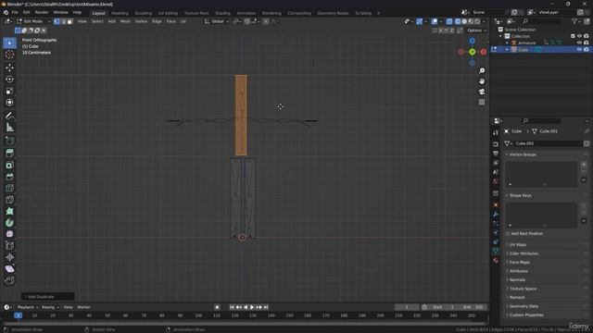Expand the Geometry Data panel

coord(524,306)
